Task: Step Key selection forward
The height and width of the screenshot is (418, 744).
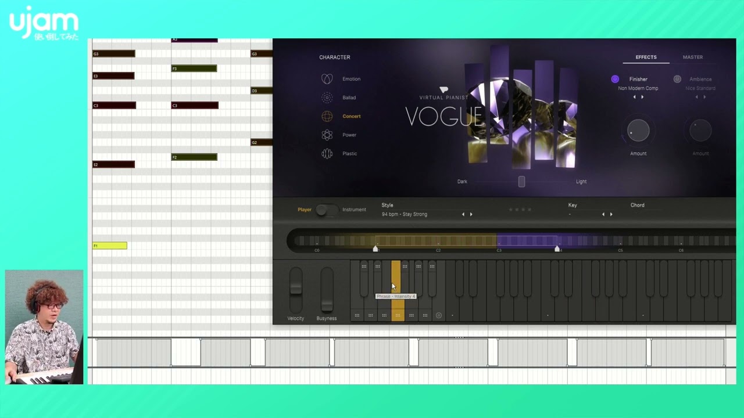Action: [x=611, y=214]
